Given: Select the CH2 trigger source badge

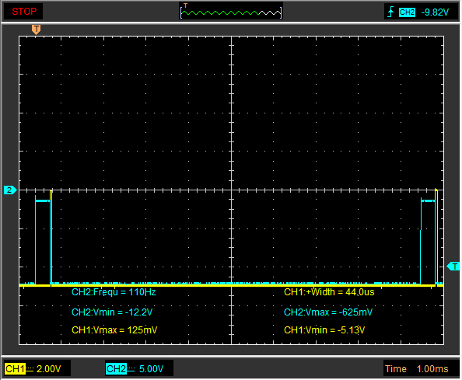Looking at the screenshot, I should (407, 12).
